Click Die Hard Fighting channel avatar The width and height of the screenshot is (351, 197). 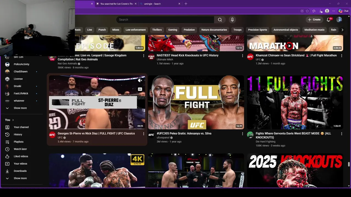250,135
